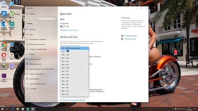Viewport: 198px width, 111px height.
Task: Open the Viber desktop shortcut
Action: (12, 66)
